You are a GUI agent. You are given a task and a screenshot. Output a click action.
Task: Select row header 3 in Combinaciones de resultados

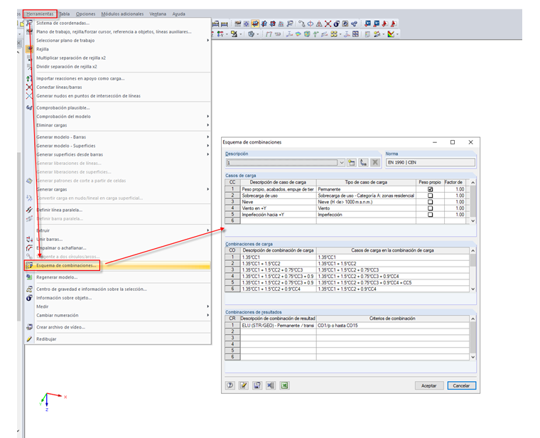(x=232, y=338)
